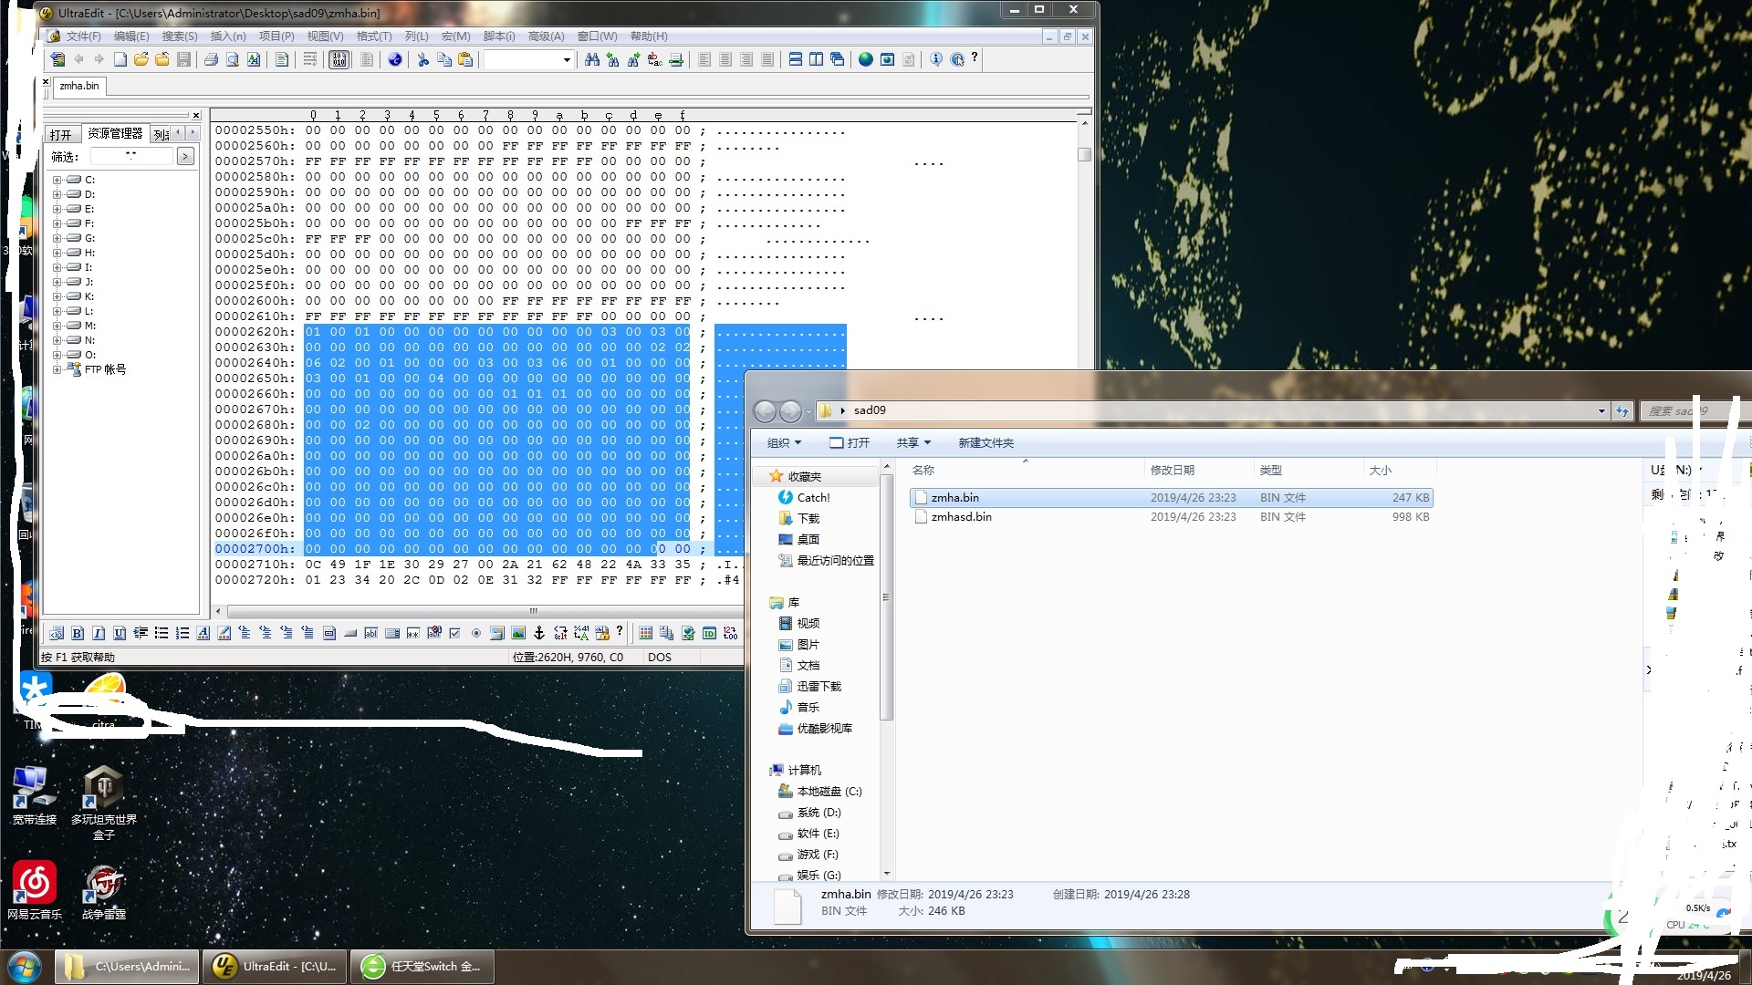Click the filter input field
The width and height of the screenshot is (1752, 985).
click(131, 157)
